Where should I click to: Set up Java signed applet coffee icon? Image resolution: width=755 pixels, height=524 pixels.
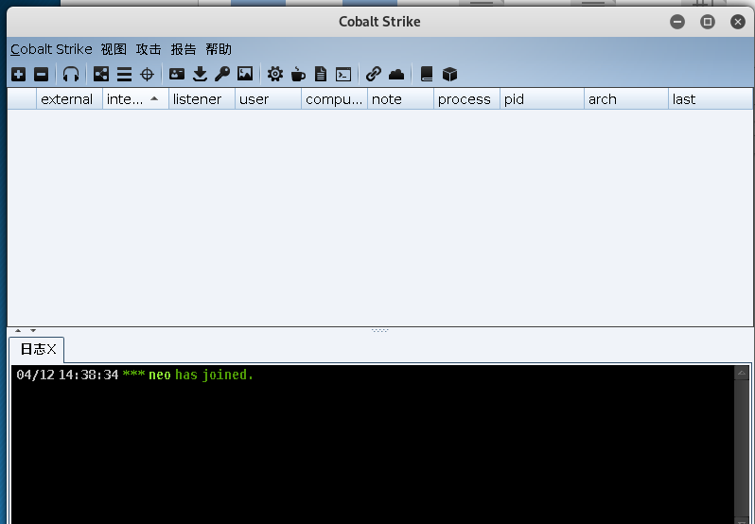pos(298,74)
